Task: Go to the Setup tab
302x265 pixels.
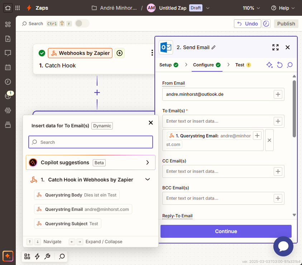Action: pyautogui.click(x=166, y=65)
